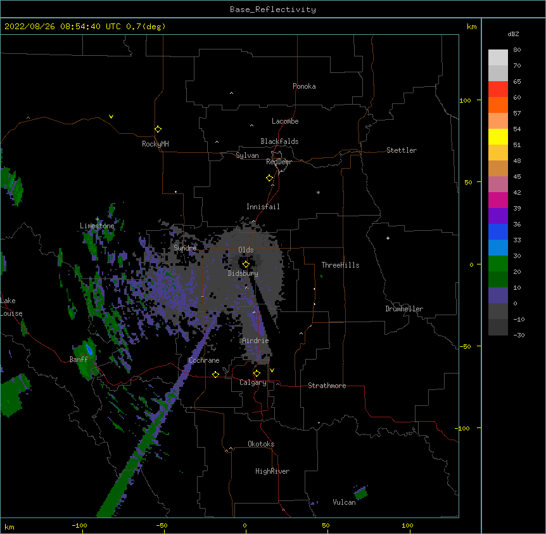
Task: Pick the dark gray -10 dBZ legend swatch
Action: 498,327
